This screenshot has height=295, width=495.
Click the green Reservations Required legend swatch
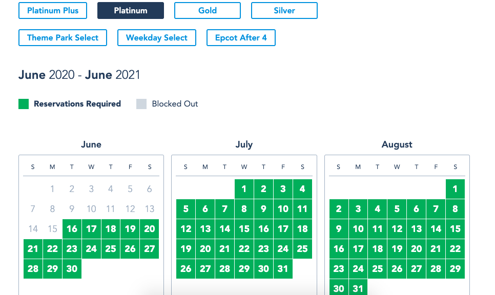[24, 104]
